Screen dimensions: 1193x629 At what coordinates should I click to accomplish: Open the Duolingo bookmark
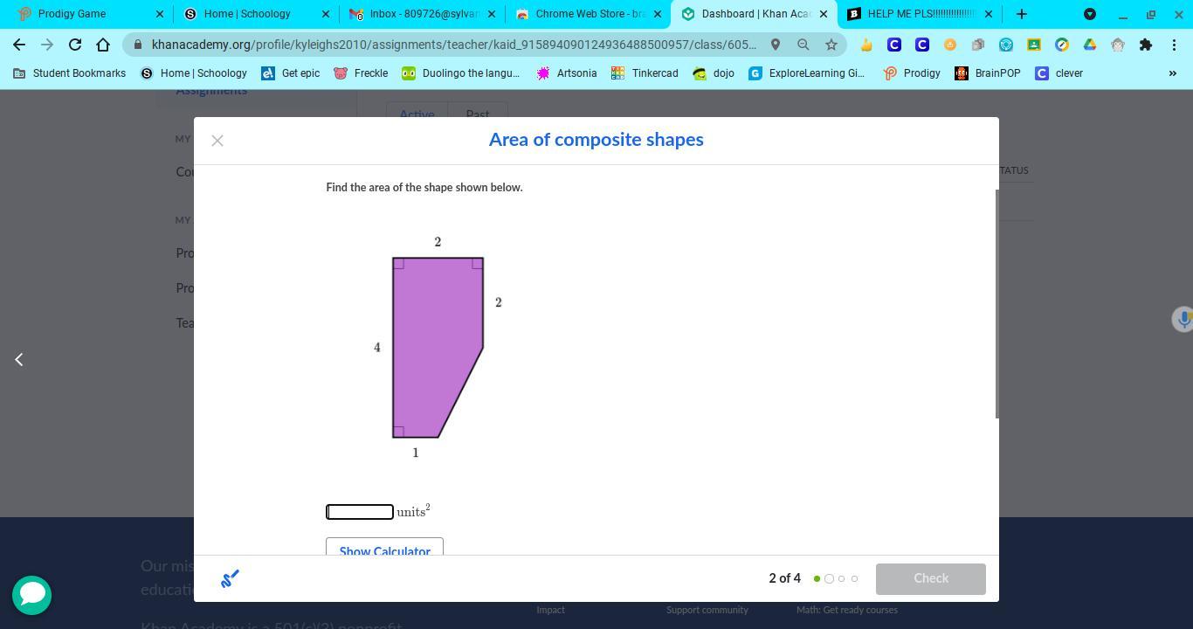461,73
